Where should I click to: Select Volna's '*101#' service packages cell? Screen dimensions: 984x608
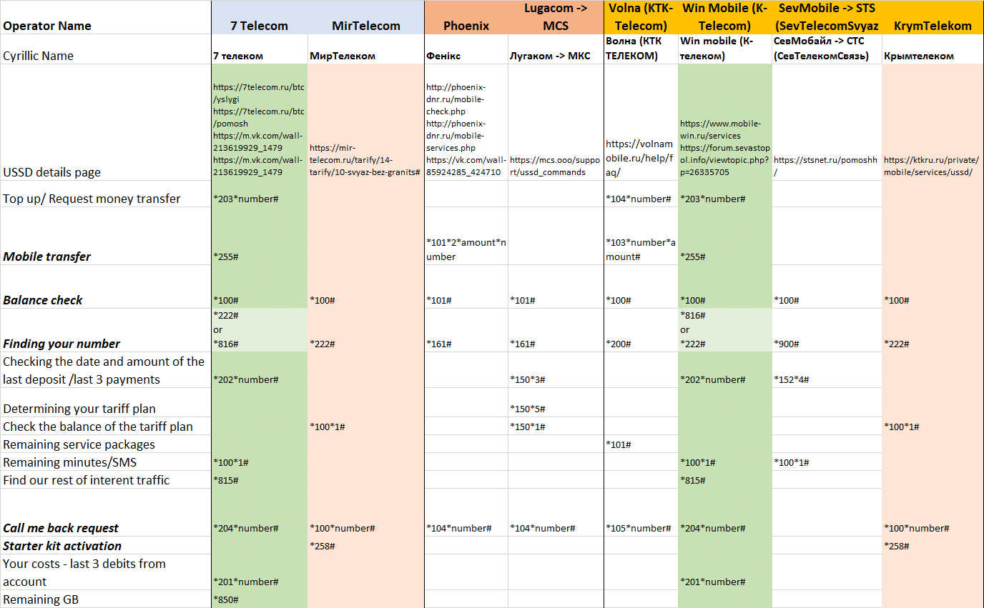click(x=641, y=444)
